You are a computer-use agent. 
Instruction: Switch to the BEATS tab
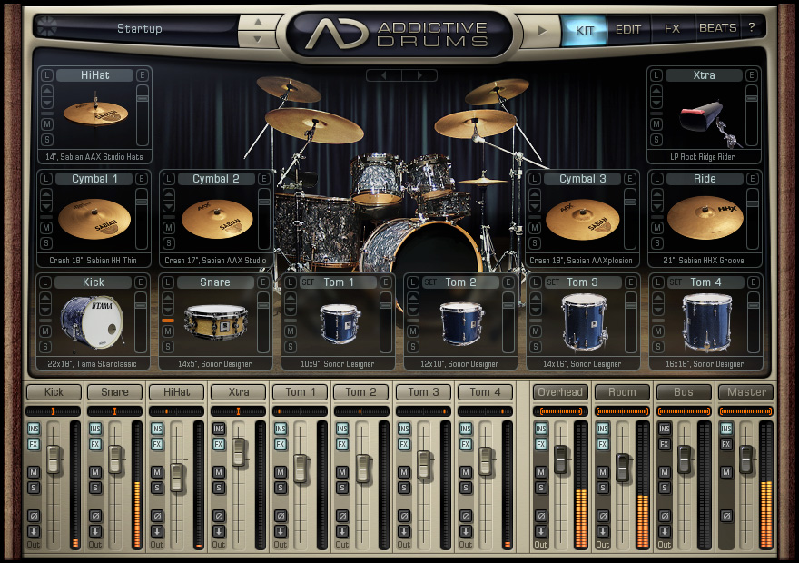(x=718, y=27)
